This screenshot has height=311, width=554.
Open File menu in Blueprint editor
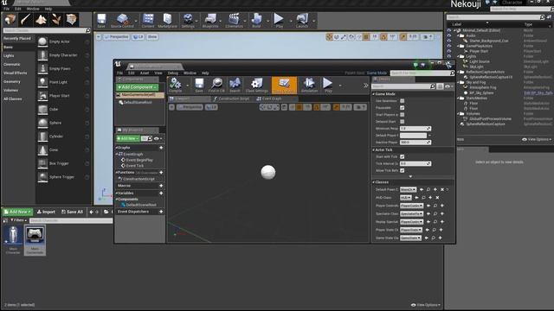(120, 73)
